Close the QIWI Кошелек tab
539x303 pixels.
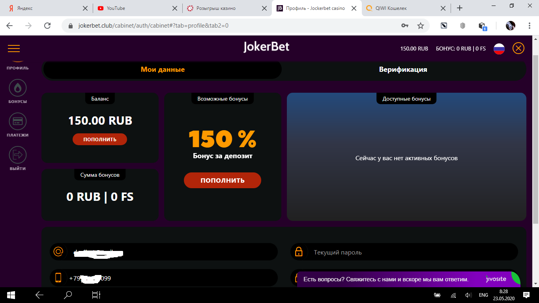tap(444, 8)
